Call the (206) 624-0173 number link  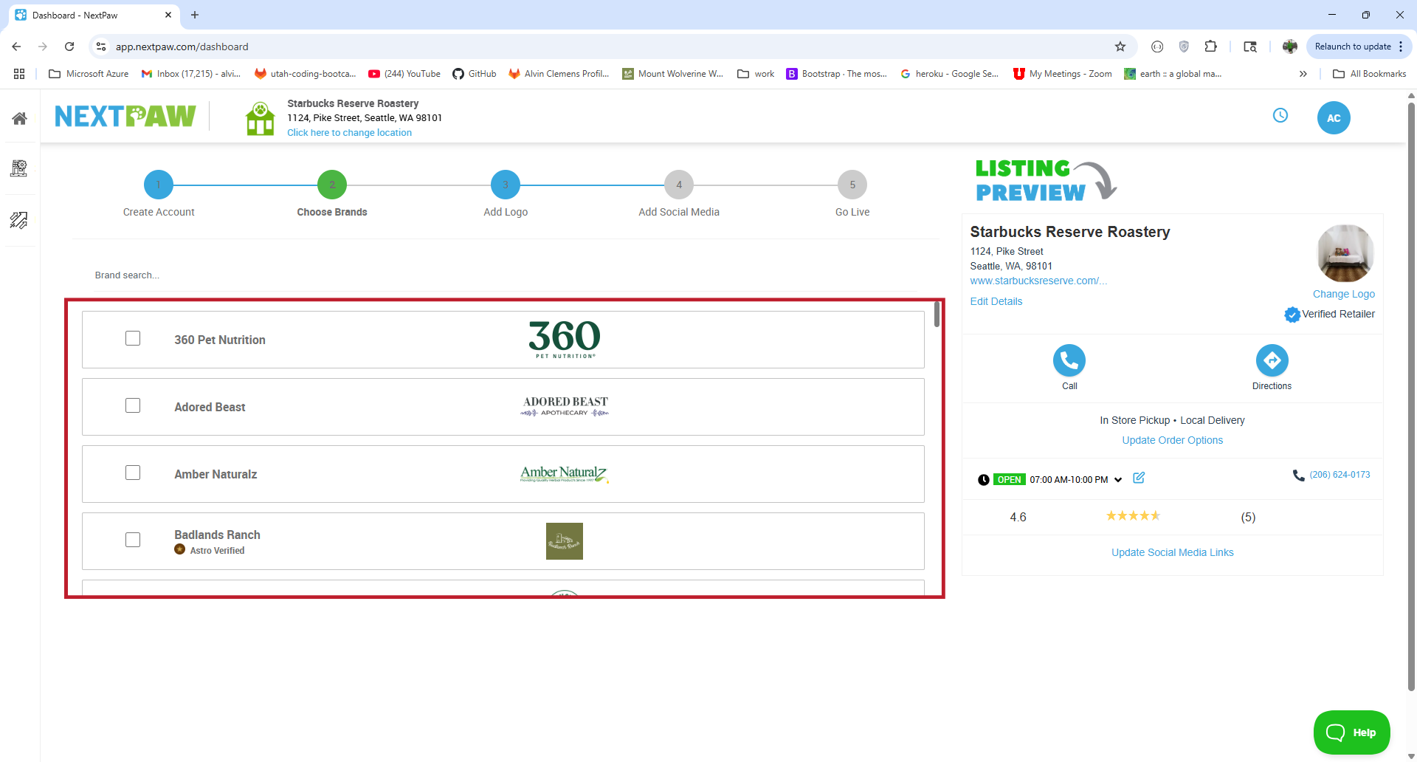tap(1340, 475)
